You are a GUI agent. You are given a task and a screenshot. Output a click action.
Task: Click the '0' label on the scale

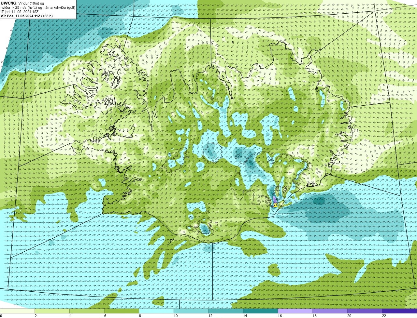click(x=1, y=316)
